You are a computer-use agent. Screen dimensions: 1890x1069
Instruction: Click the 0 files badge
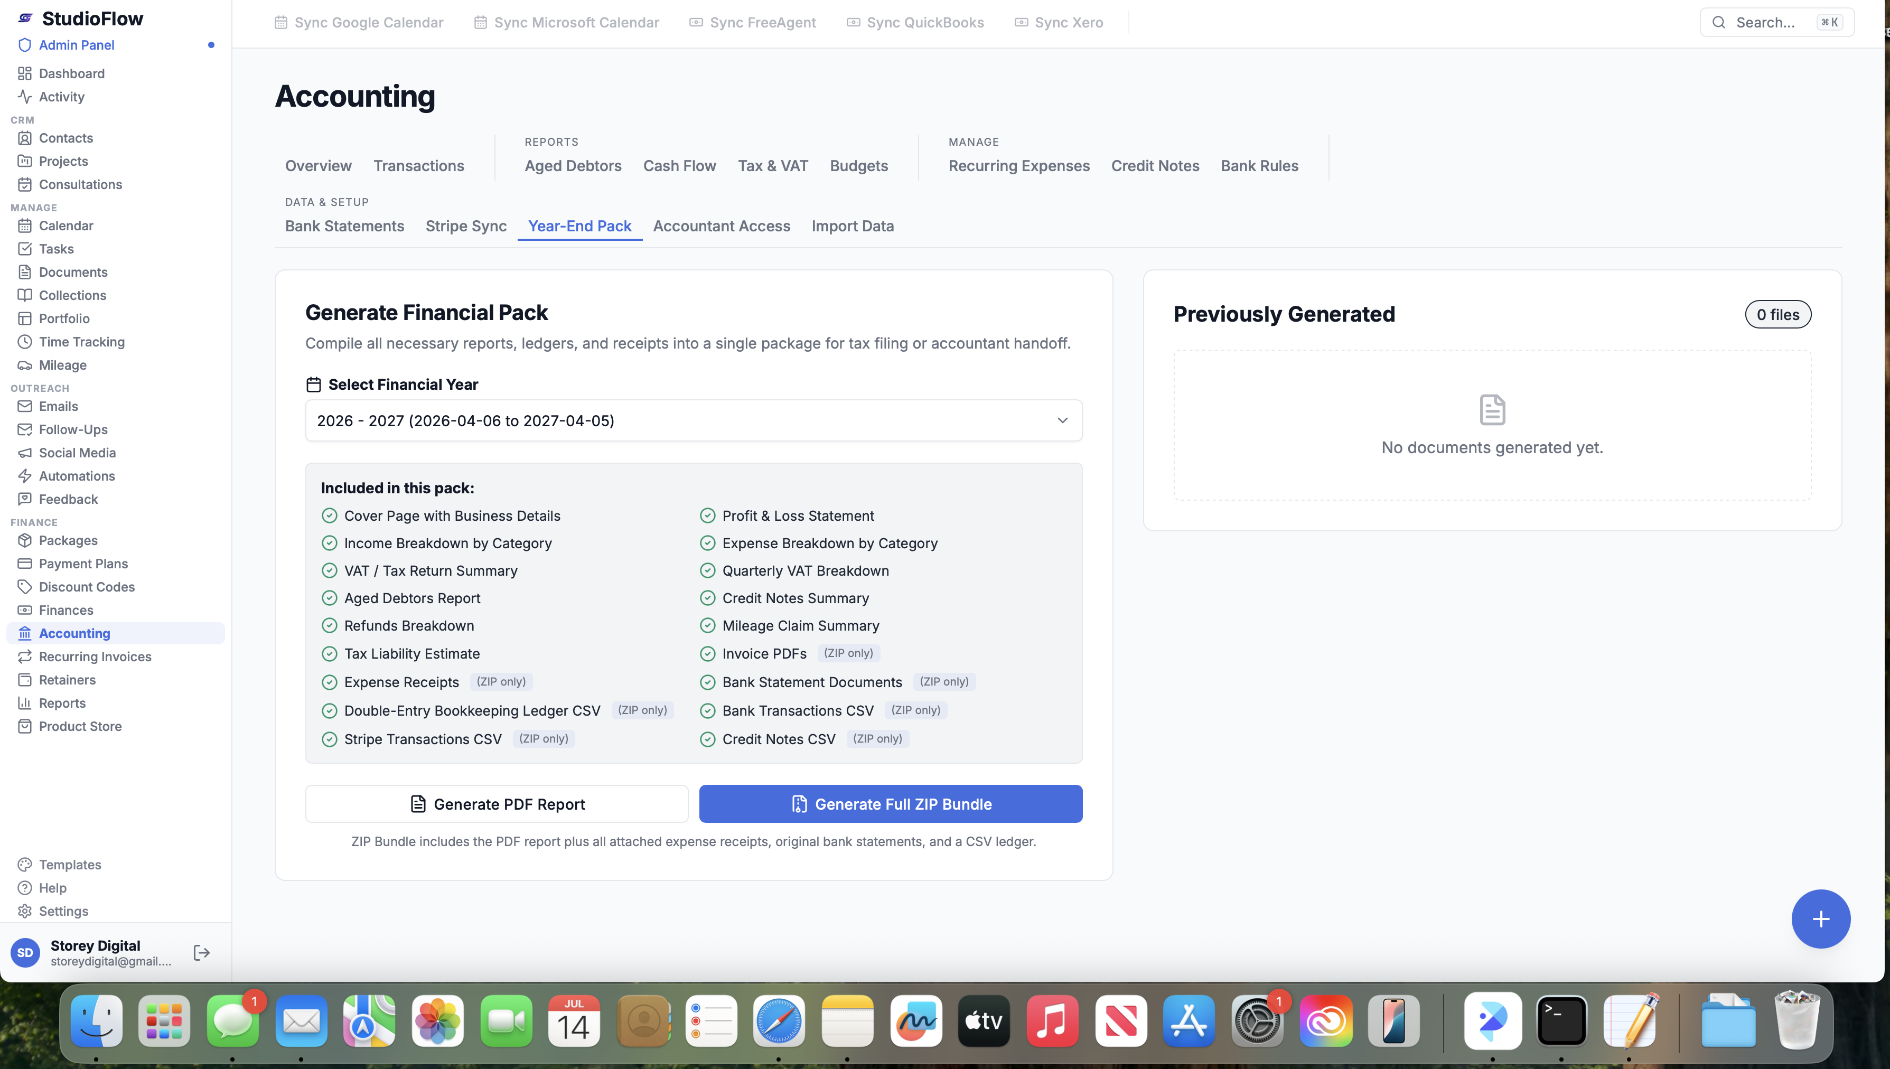click(1777, 314)
